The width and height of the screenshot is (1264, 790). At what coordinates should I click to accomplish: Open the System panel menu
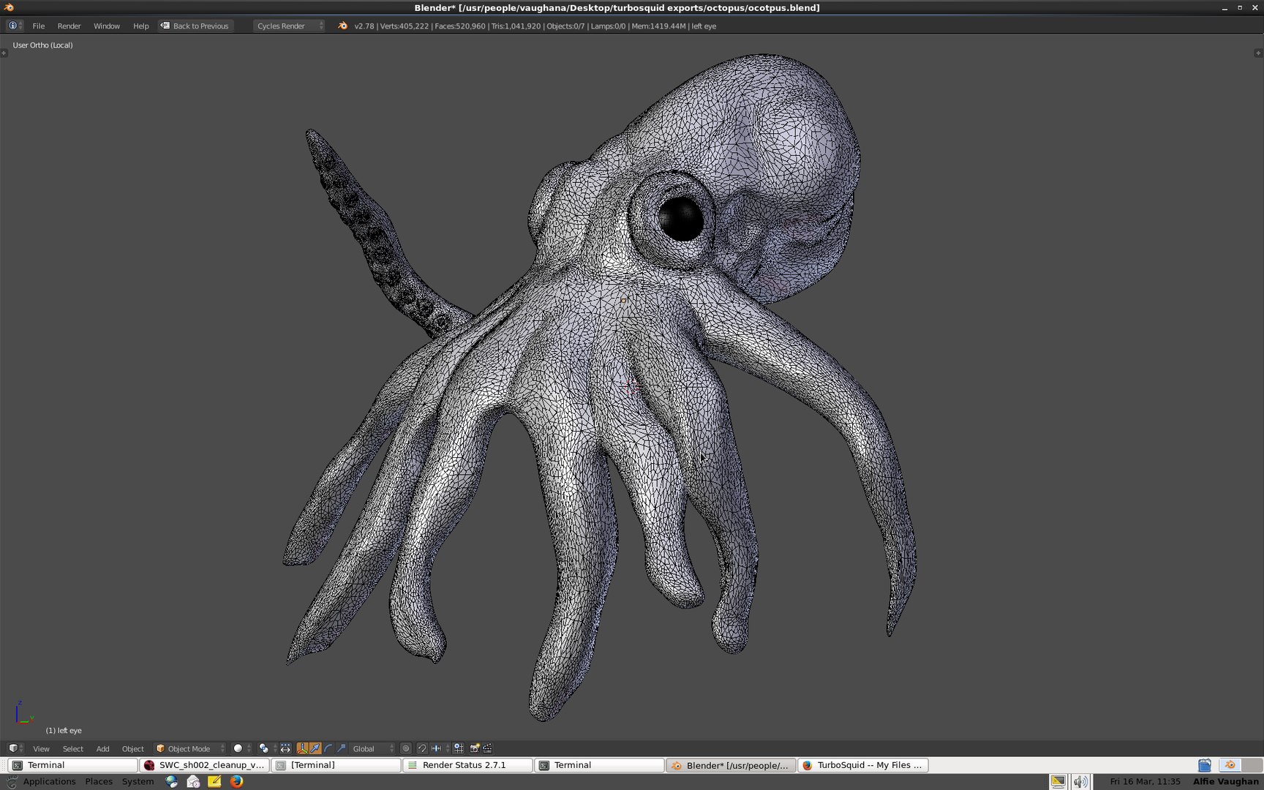[138, 781]
